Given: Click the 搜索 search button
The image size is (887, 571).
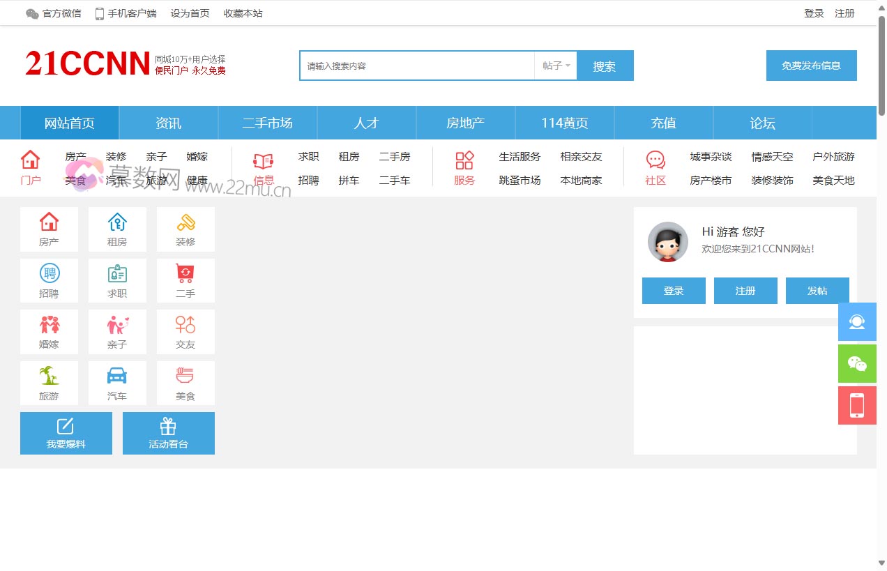Looking at the screenshot, I should tap(605, 66).
